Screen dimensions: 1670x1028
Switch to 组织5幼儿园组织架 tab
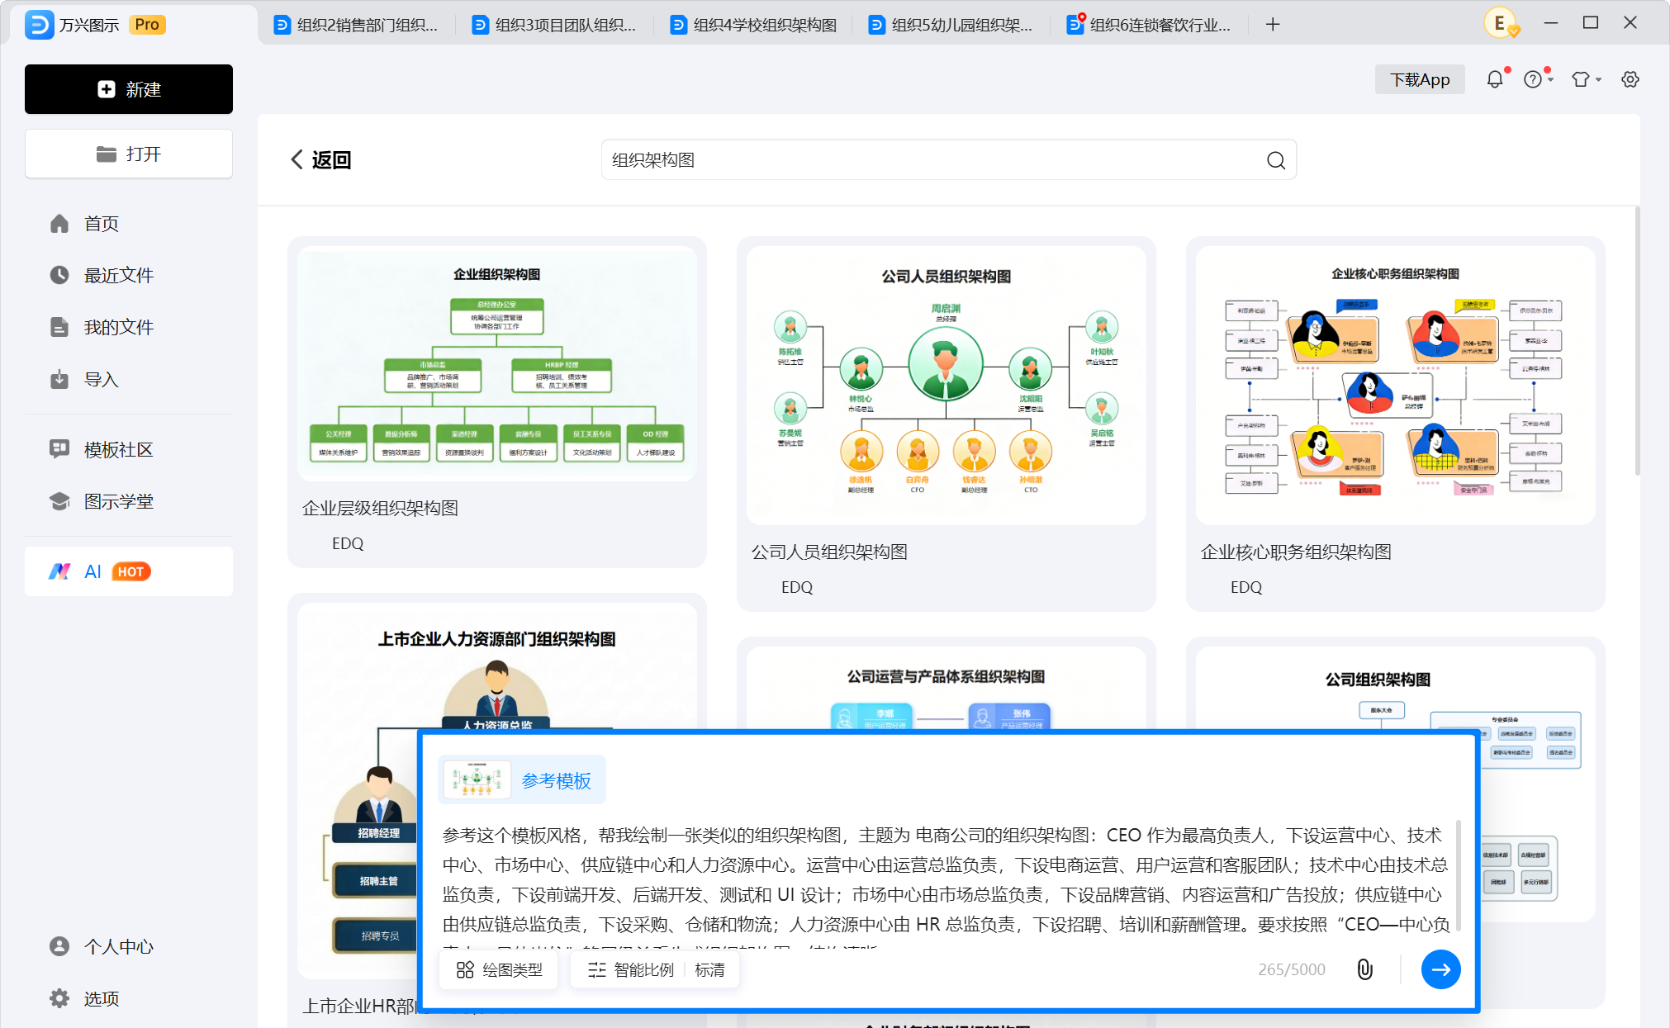pos(951,25)
